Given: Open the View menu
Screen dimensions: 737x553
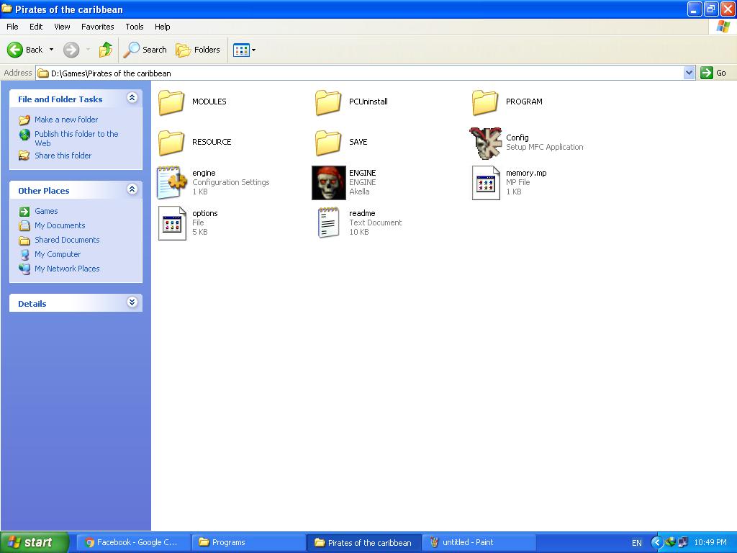Looking at the screenshot, I should (x=62, y=27).
